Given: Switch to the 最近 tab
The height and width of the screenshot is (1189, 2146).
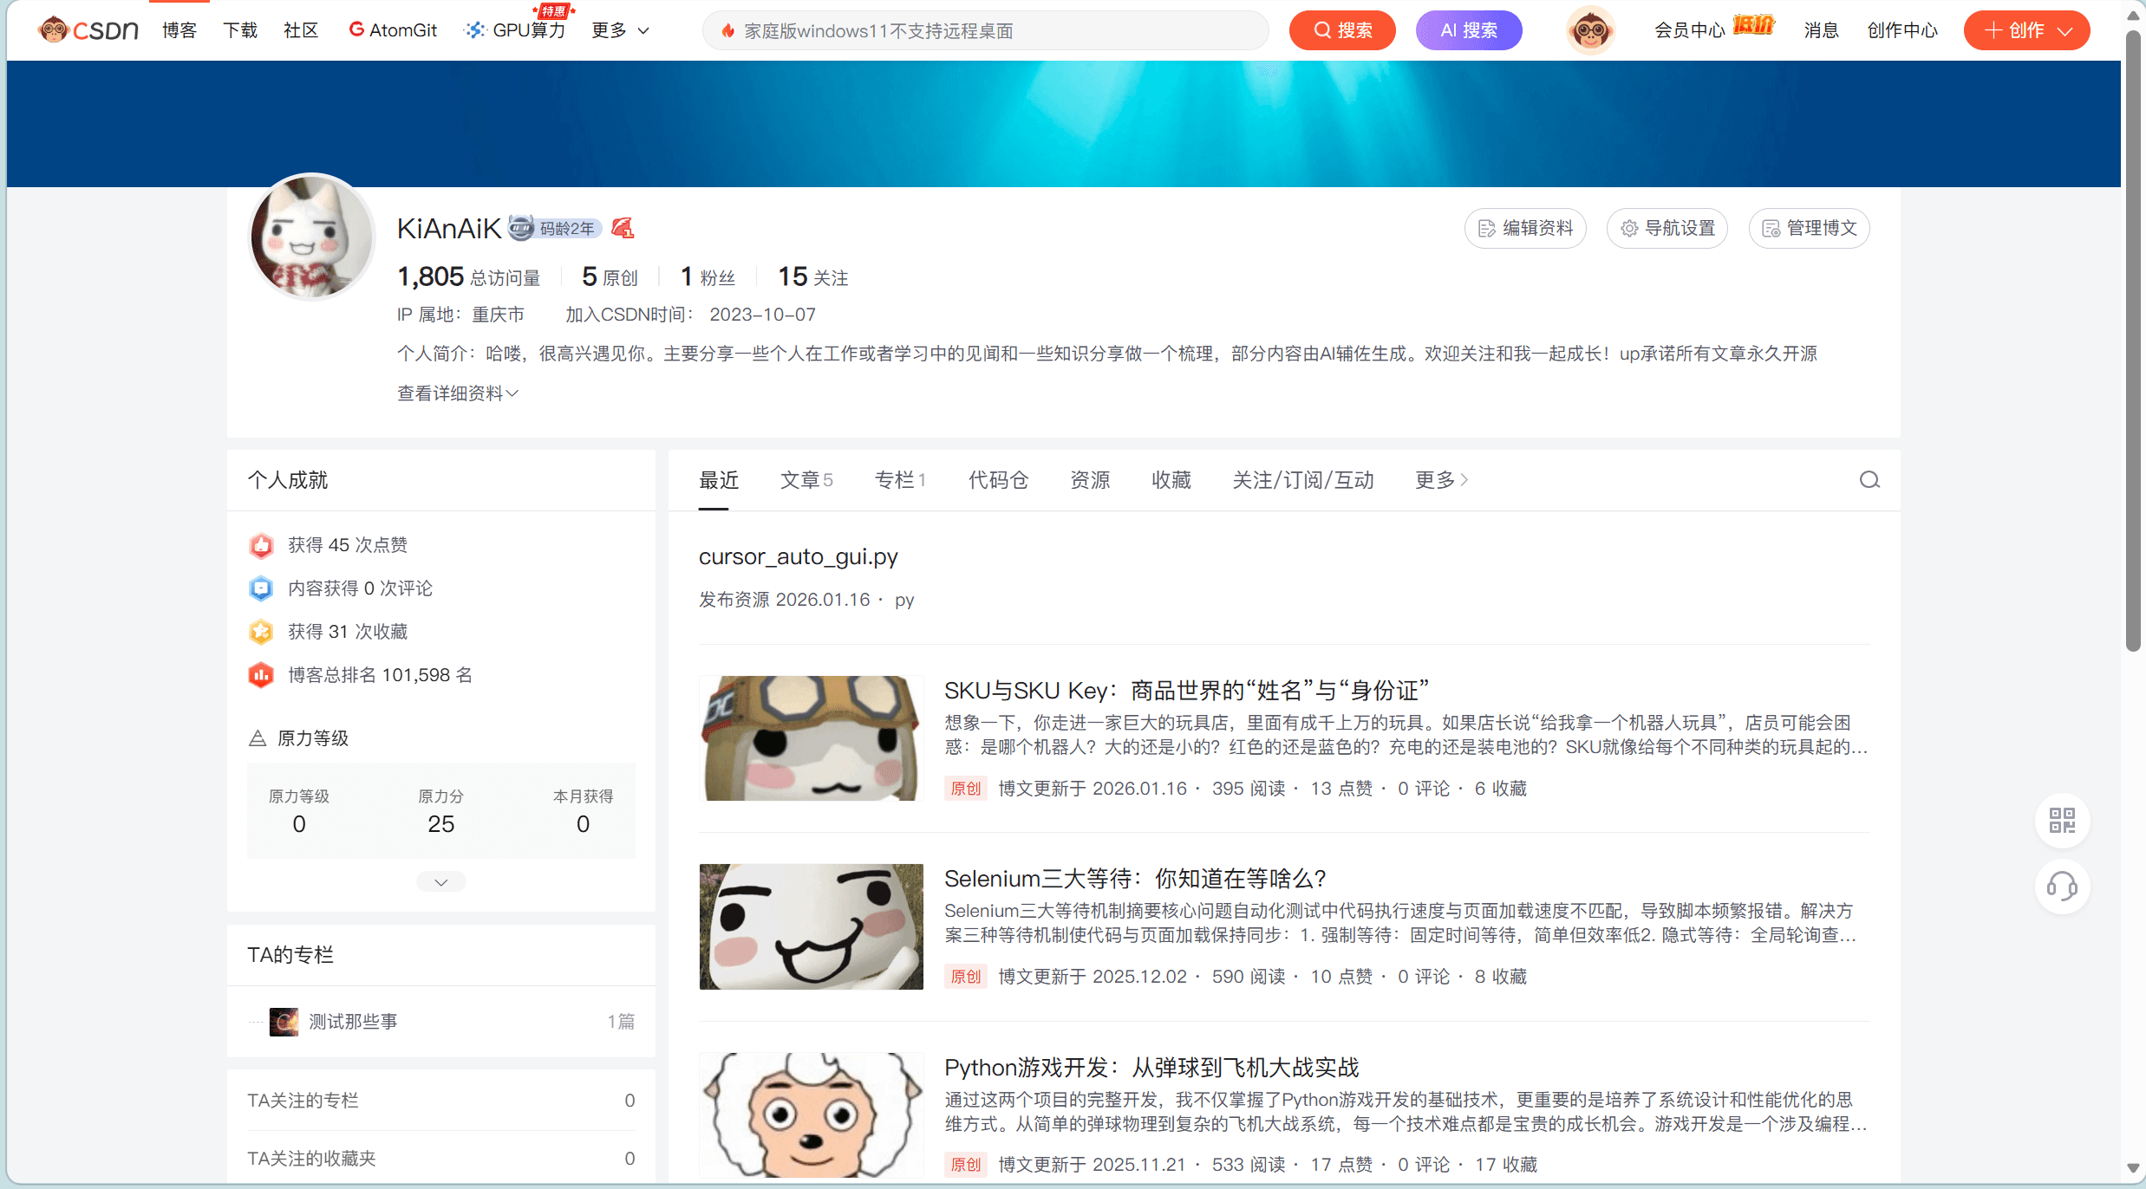Looking at the screenshot, I should click(x=719, y=480).
